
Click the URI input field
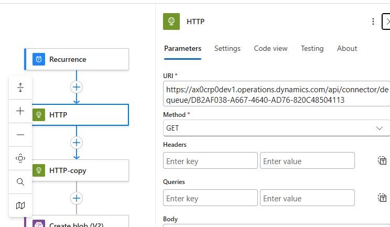click(x=276, y=94)
